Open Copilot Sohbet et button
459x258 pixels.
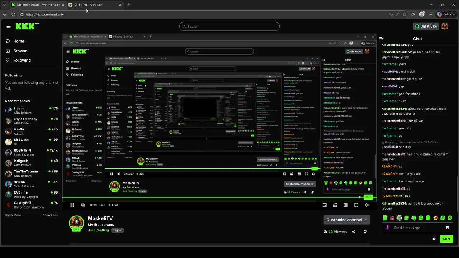click(446, 14)
